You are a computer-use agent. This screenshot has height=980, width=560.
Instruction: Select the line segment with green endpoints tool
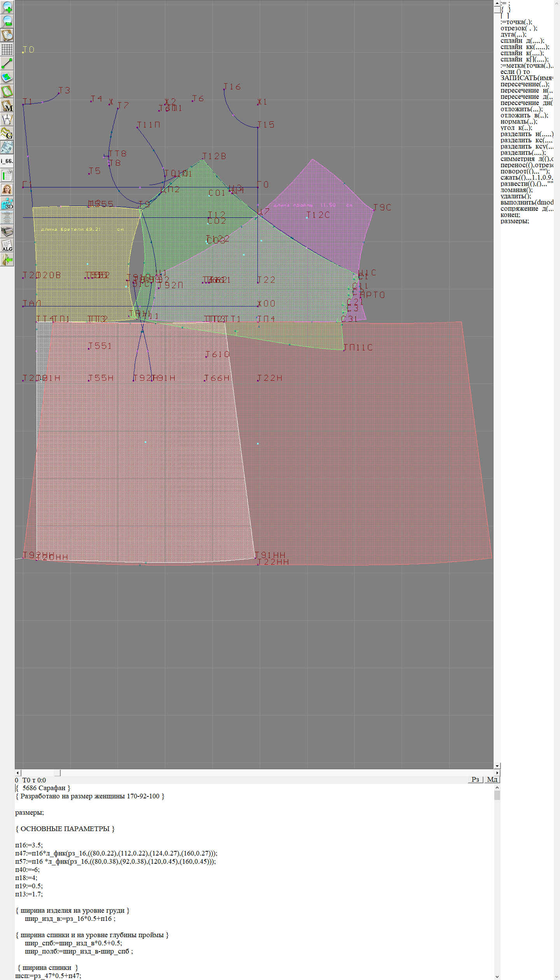(7, 63)
